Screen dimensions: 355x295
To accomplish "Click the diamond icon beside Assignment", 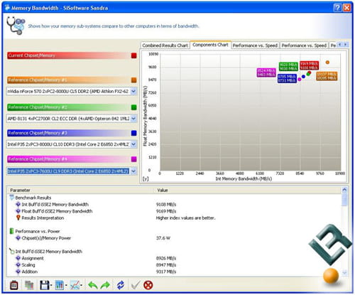I will (18, 258).
